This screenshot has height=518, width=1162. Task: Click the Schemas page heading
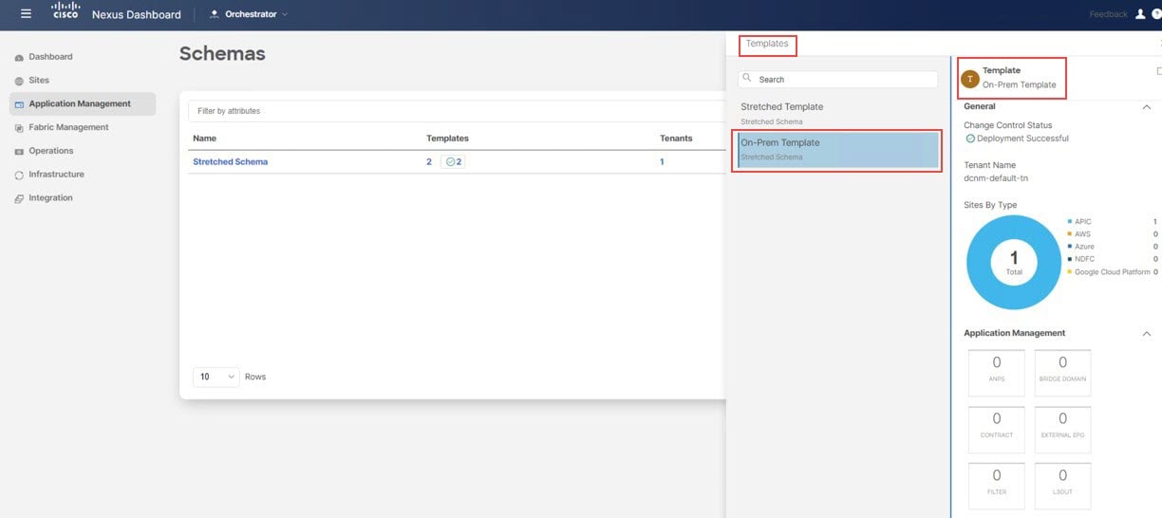click(x=222, y=54)
